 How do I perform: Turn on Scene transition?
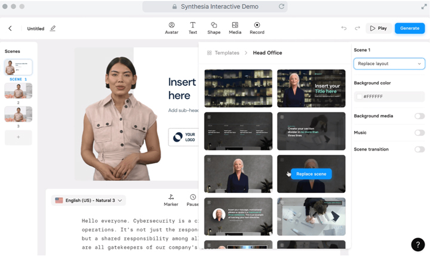tap(420, 149)
